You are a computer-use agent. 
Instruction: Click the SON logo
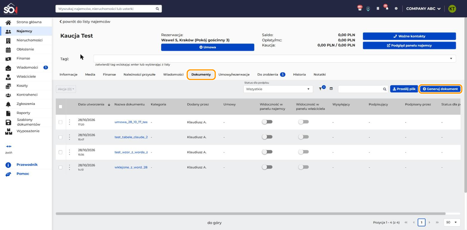pos(11,9)
